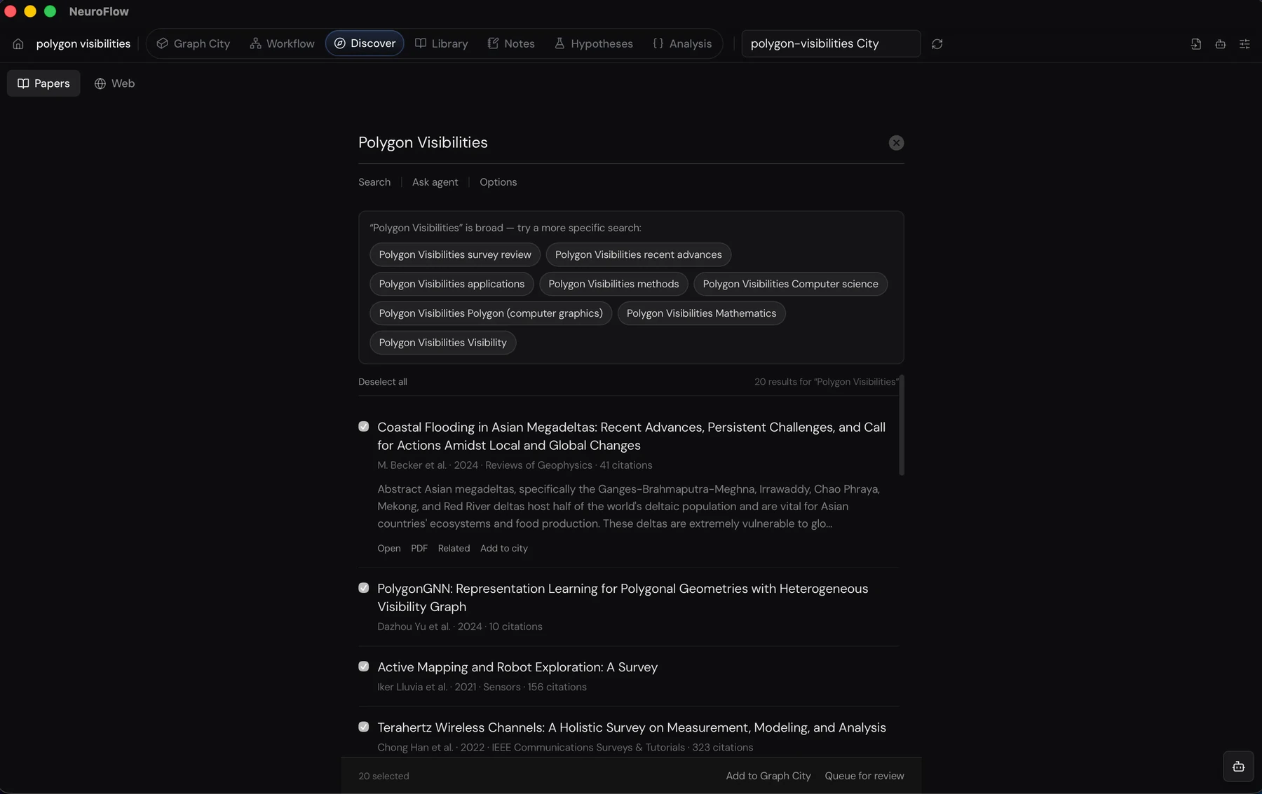Open the settings sliders icon top right
Image resolution: width=1262 pixels, height=794 pixels.
tap(1244, 43)
